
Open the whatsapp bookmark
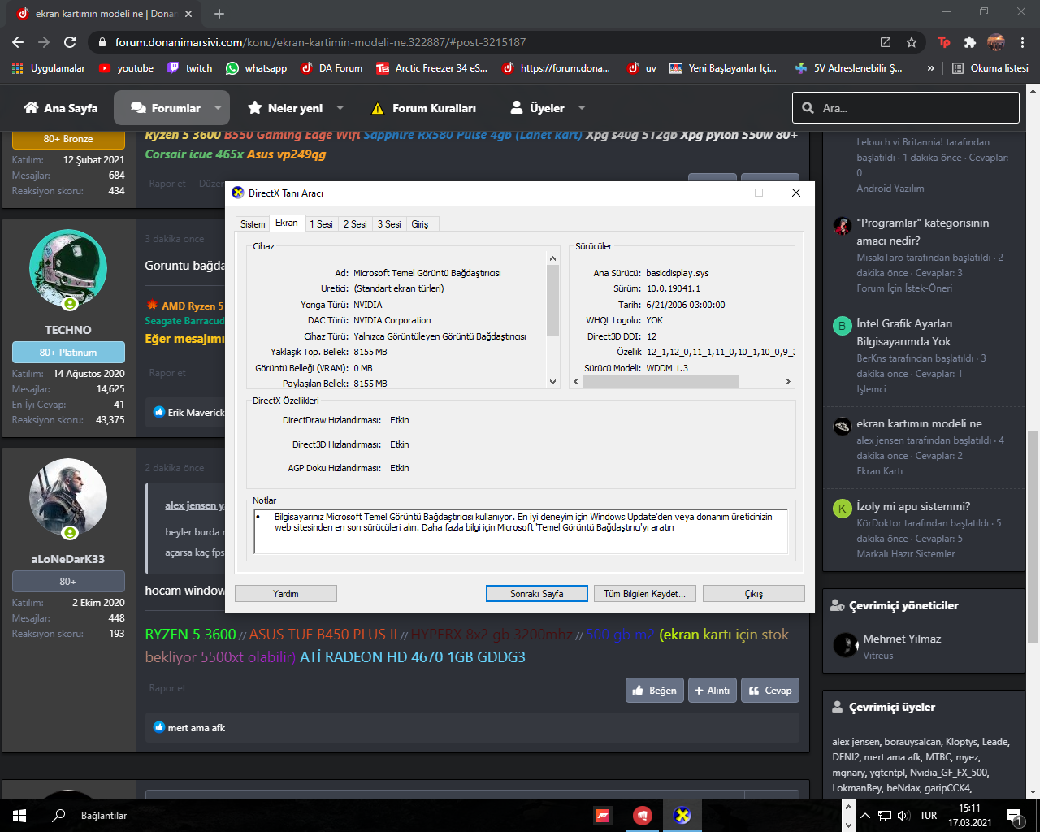[256, 68]
